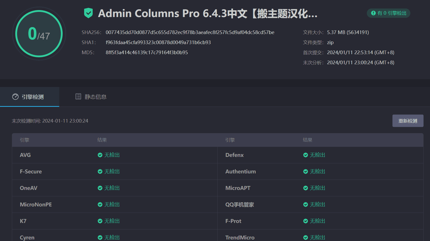Click the 无检出 result text for Defenx
The height and width of the screenshot is (241, 430).
pyautogui.click(x=317, y=155)
